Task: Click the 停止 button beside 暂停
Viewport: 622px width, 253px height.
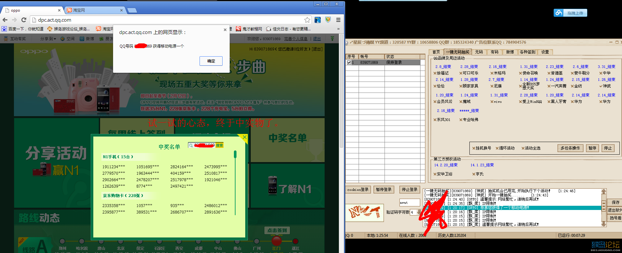Action: point(608,148)
